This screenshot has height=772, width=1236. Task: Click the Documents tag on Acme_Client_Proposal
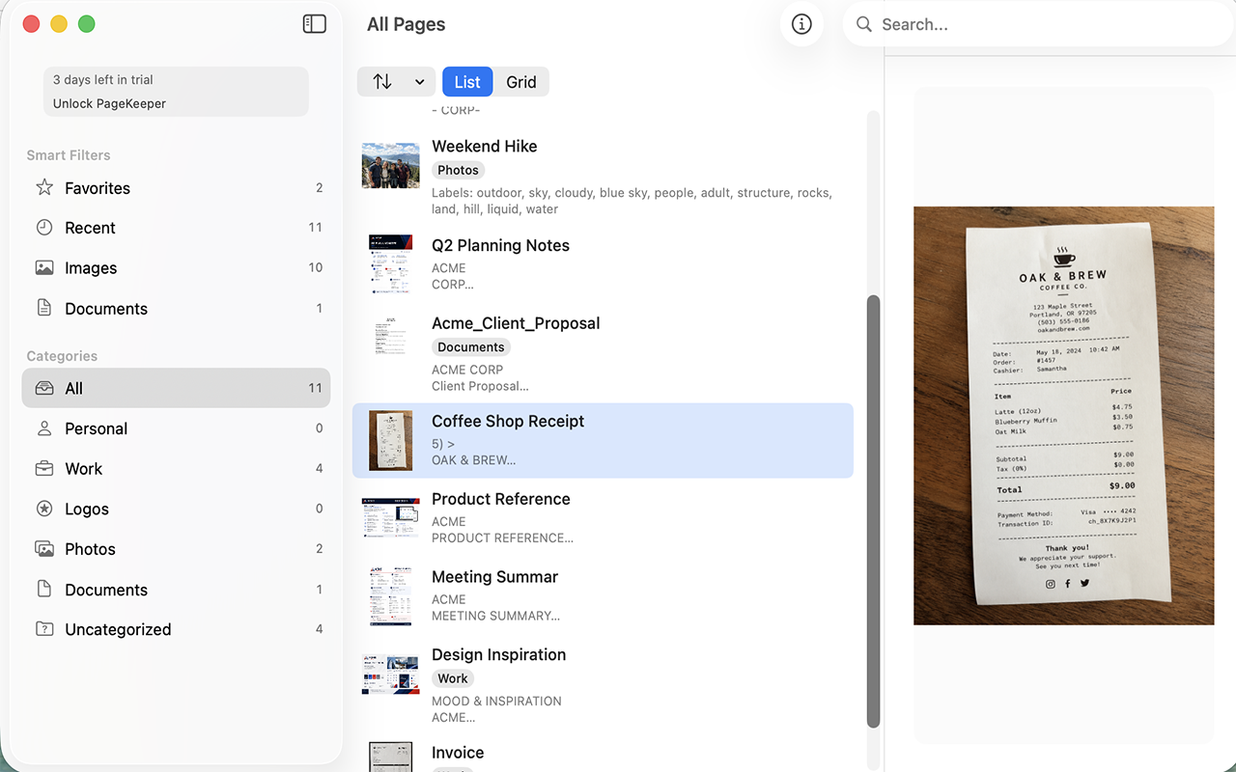coord(471,347)
